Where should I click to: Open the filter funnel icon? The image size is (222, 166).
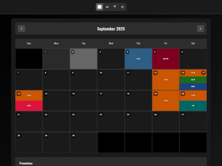pyautogui.click(x=115, y=7)
